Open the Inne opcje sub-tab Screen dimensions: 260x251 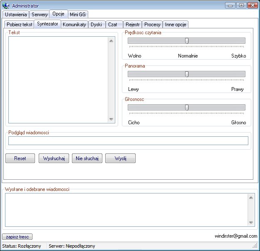pos(175,25)
